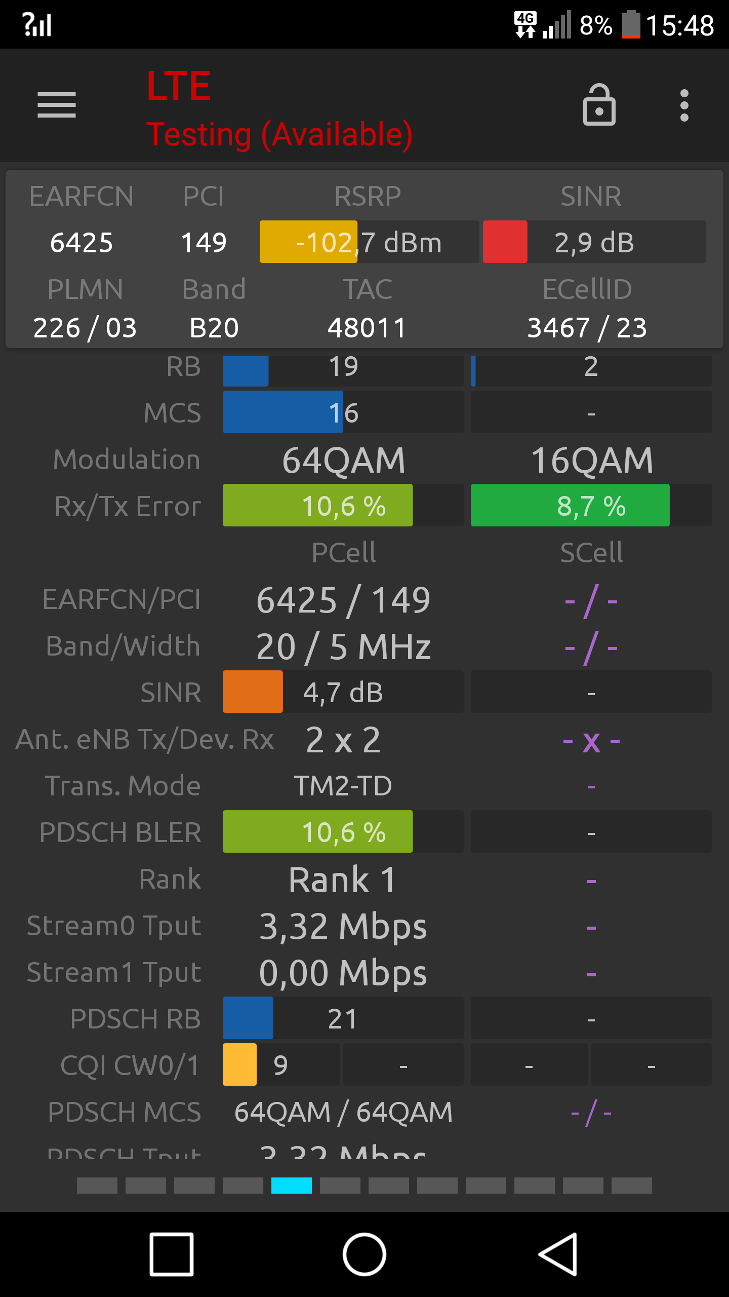Viewport: 729px width, 1297px height.
Task: Switch to the last page indicator
Action: (x=632, y=1186)
